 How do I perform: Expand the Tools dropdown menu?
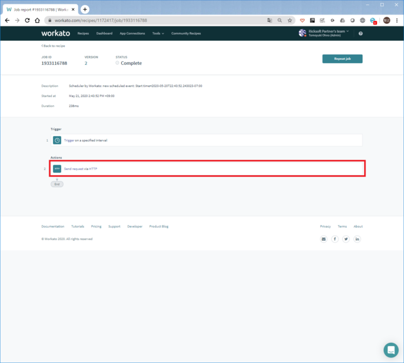tap(158, 33)
